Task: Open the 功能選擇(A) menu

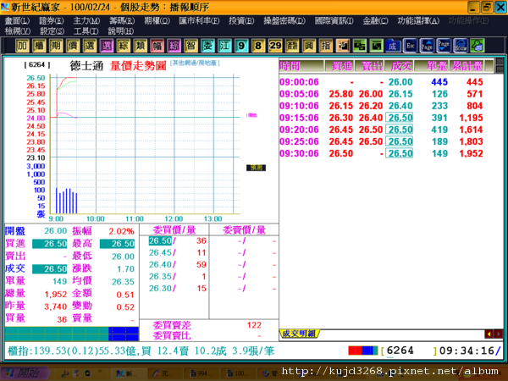Action: pyautogui.click(x=418, y=21)
